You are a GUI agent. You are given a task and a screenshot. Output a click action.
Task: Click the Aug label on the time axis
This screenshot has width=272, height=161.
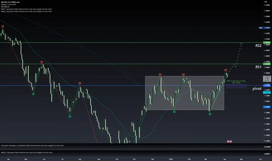(x=80, y=159)
